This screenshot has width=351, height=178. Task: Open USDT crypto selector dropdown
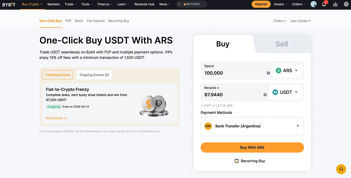(285, 92)
